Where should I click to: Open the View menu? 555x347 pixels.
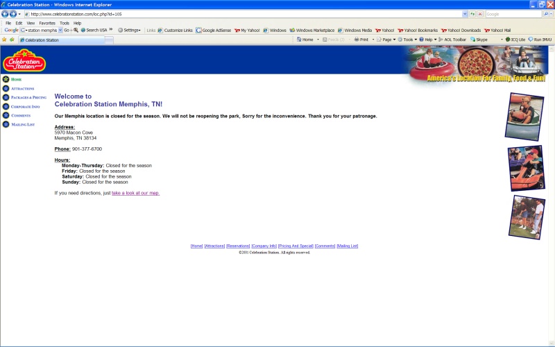(31, 23)
